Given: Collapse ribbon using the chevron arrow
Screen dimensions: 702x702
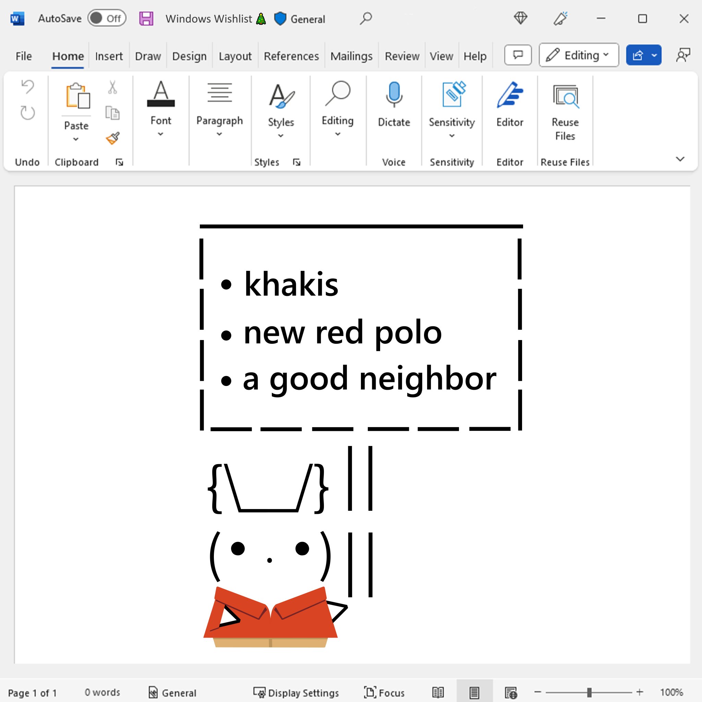Looking at the screenshot, I should [680, 159].
